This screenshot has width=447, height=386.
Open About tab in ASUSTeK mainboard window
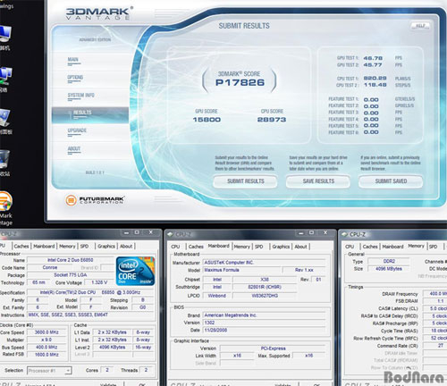(300, 247)
